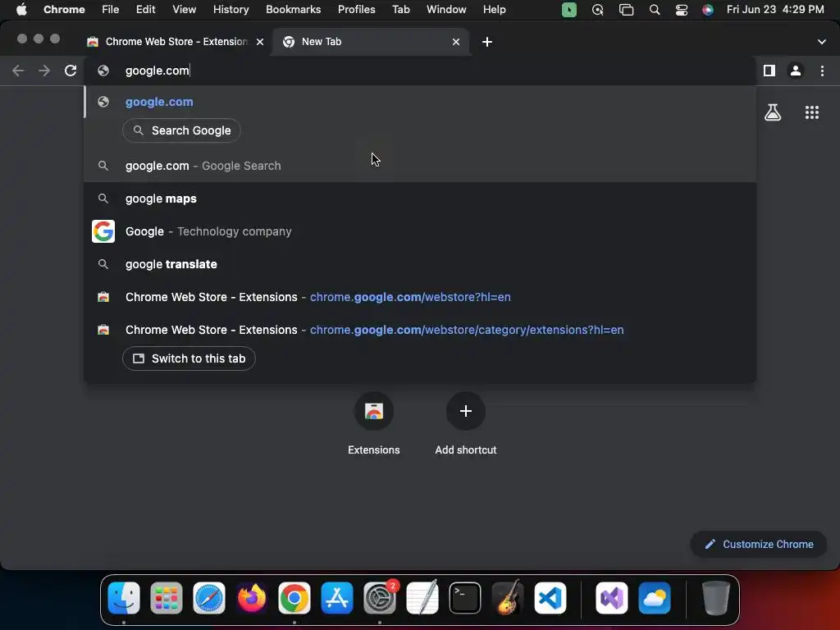Open the Help menu
This screenshot has width=840, height=630.
point(494,10)
